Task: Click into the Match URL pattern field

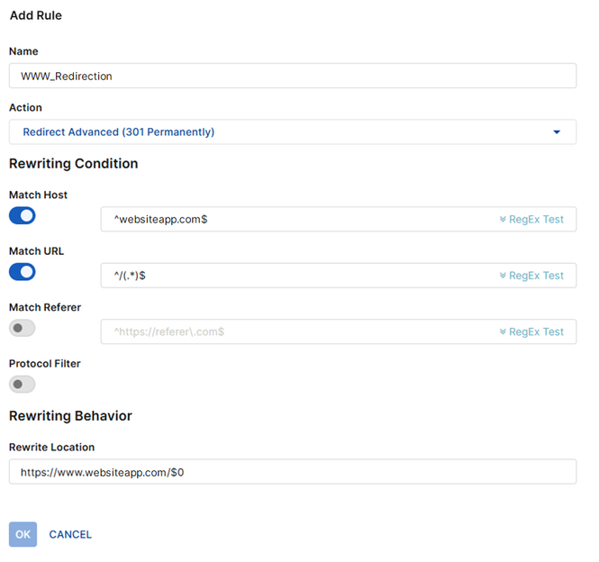Action: click(297, 276)
